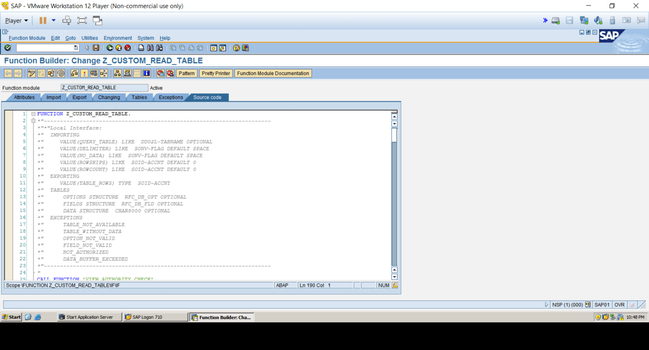Click the Create Shortcut icon
The width and height of the screenshot is (649, 350).
coord(222,48)
